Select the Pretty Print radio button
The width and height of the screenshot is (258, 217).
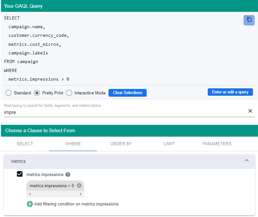(37, 93)
